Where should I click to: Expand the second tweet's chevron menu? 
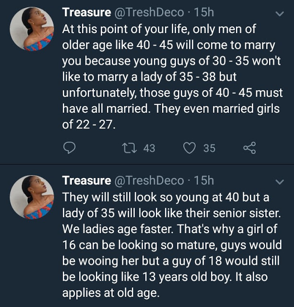pos(279,181)
